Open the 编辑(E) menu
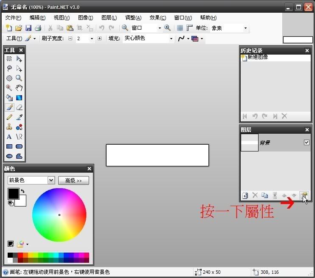Screen dimensions: 315x278 pos(37,18)
